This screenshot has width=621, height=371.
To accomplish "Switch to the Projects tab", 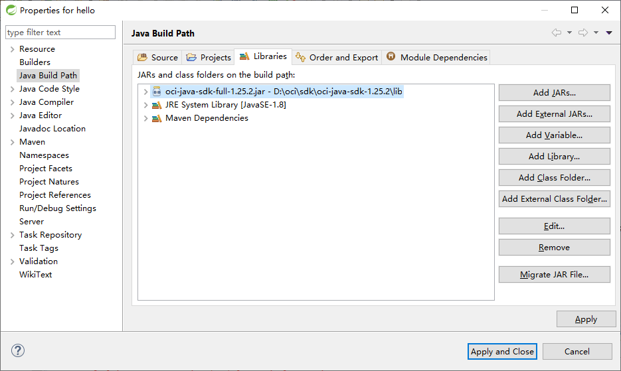I will pyautogui.click(x=209, y=58).
